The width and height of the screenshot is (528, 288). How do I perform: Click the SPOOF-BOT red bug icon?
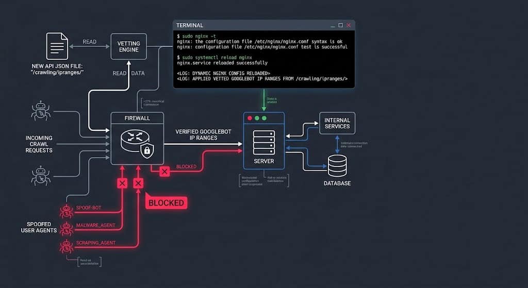[67, 211]
